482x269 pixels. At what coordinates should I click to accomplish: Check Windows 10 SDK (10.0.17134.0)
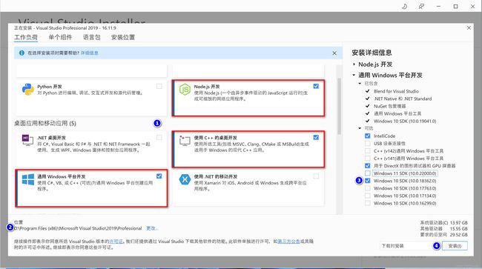point(368,196)
